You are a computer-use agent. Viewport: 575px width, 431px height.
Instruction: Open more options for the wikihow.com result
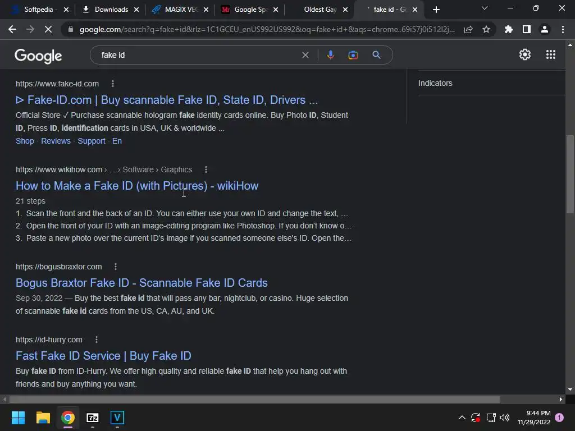pyautogui.click(x=206, y=169)
